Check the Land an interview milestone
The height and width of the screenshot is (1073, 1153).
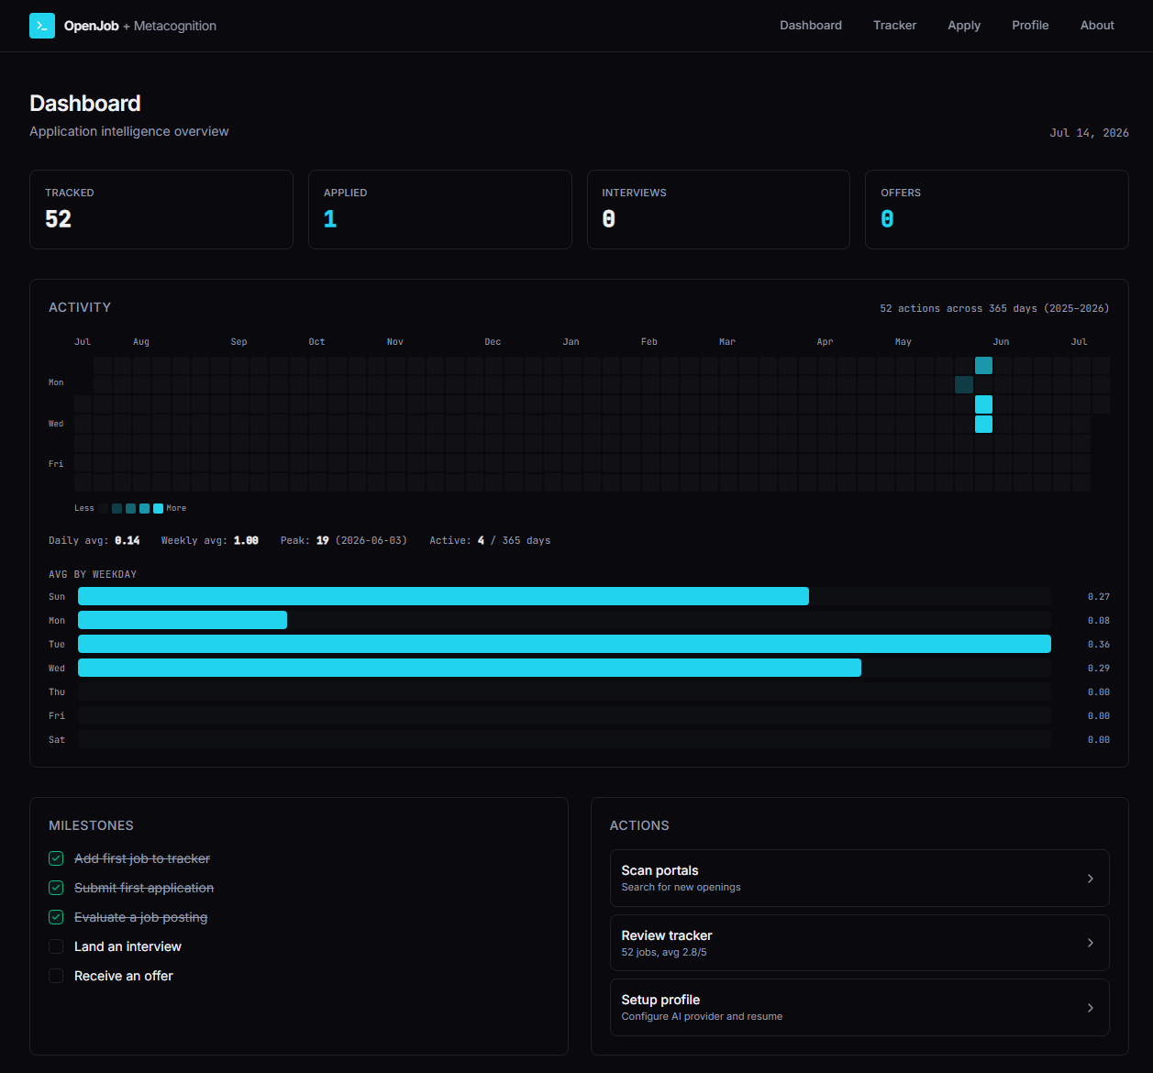tap(56, 946)
